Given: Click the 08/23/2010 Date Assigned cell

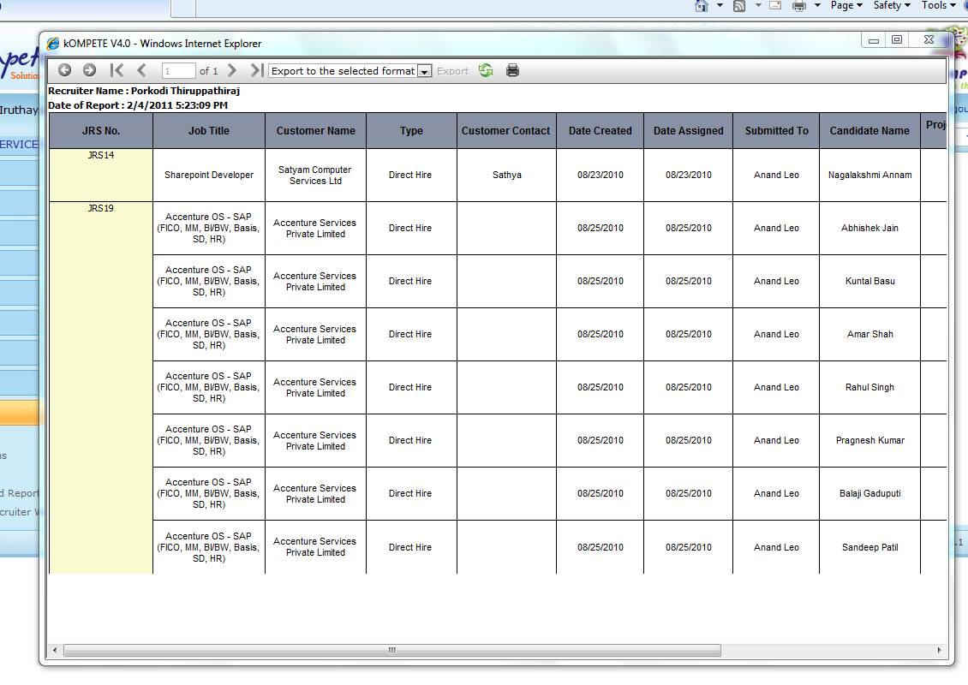Looking at the screenshot, I should (x=689, y=176).
